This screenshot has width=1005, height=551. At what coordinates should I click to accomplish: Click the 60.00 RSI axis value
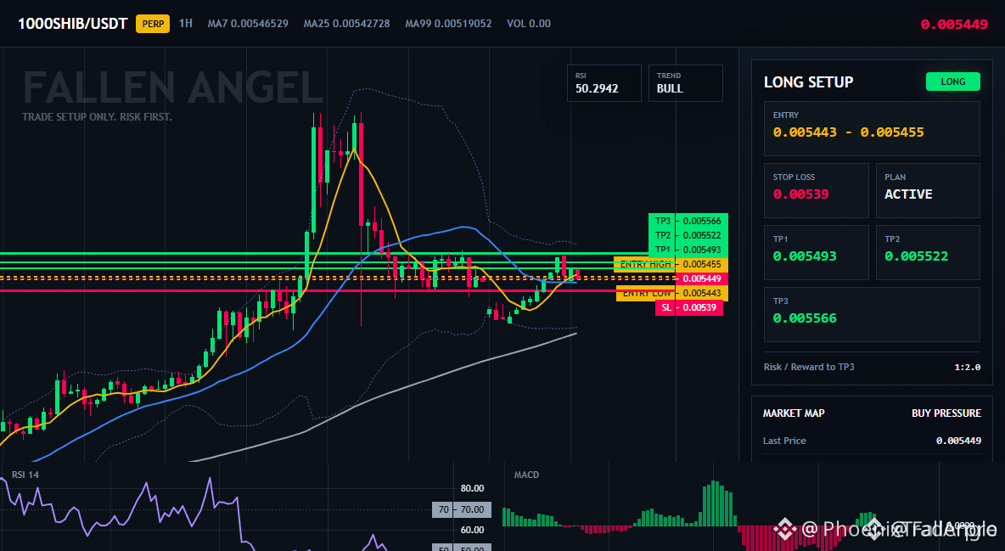click(473, 530)
